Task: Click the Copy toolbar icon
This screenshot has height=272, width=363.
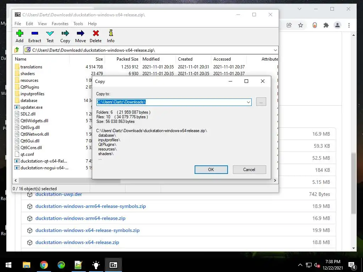Action: (x=65, y=36)
